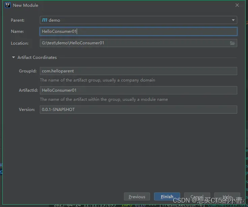Click the 'New Module' title text

pyautogui.click(x=25, y=5)
